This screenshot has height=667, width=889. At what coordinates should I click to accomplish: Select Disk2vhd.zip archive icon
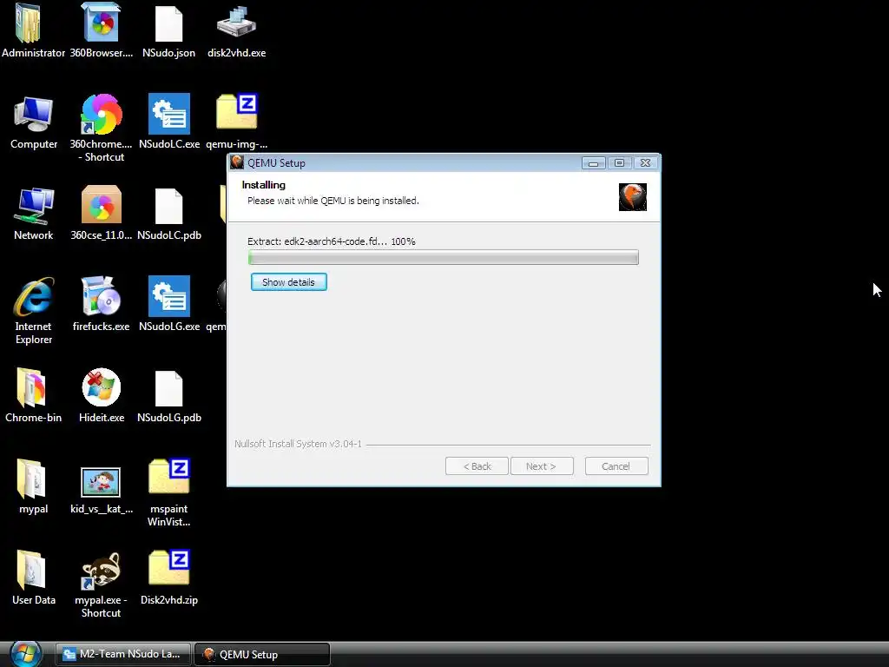[169, 567]
